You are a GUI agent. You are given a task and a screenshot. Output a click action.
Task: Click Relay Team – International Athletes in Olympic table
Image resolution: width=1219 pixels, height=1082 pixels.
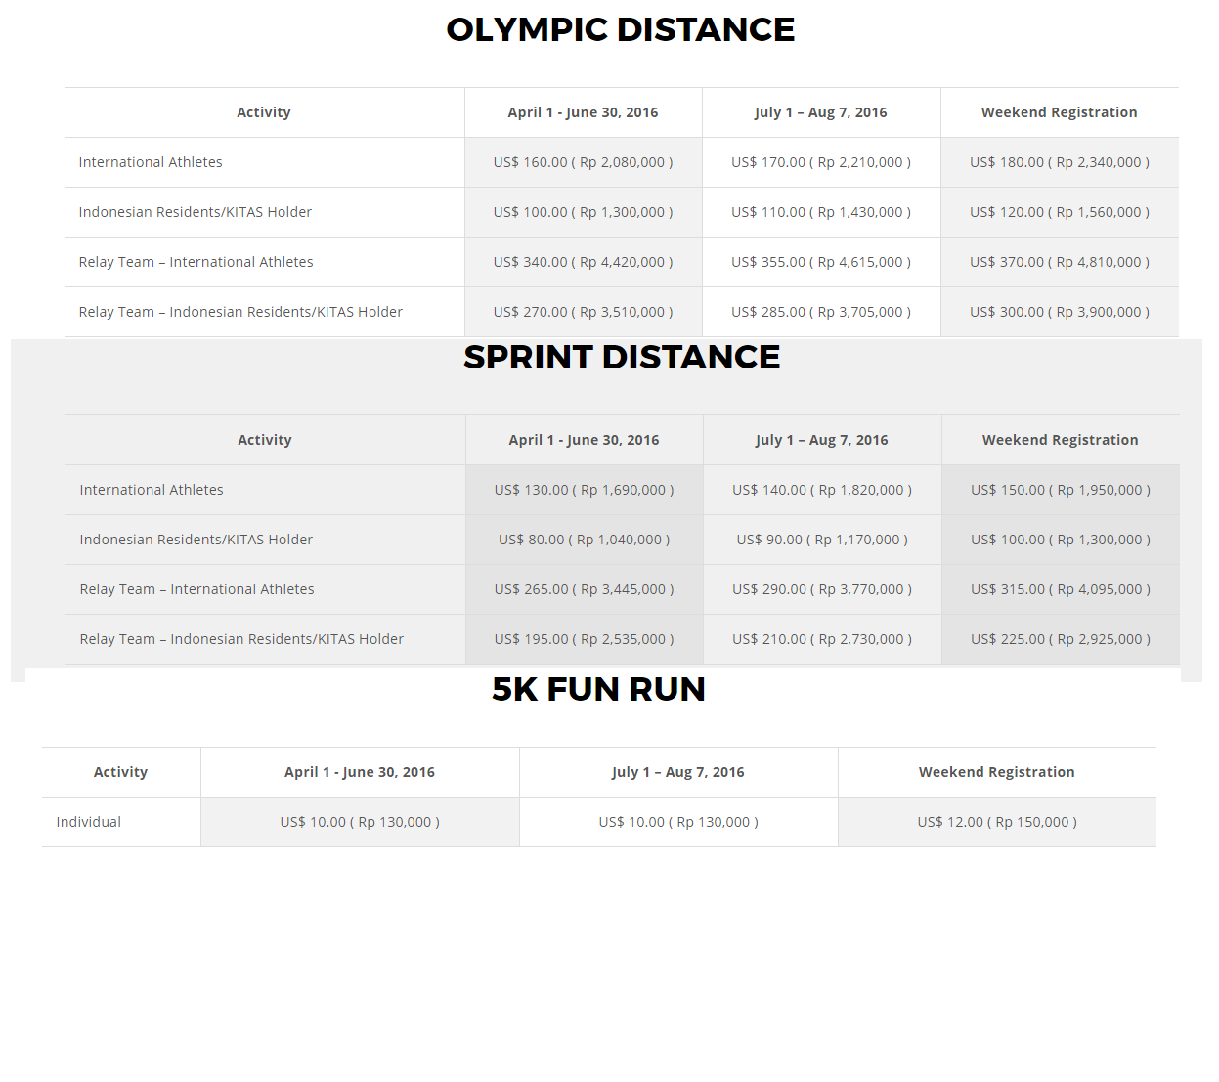196,262
